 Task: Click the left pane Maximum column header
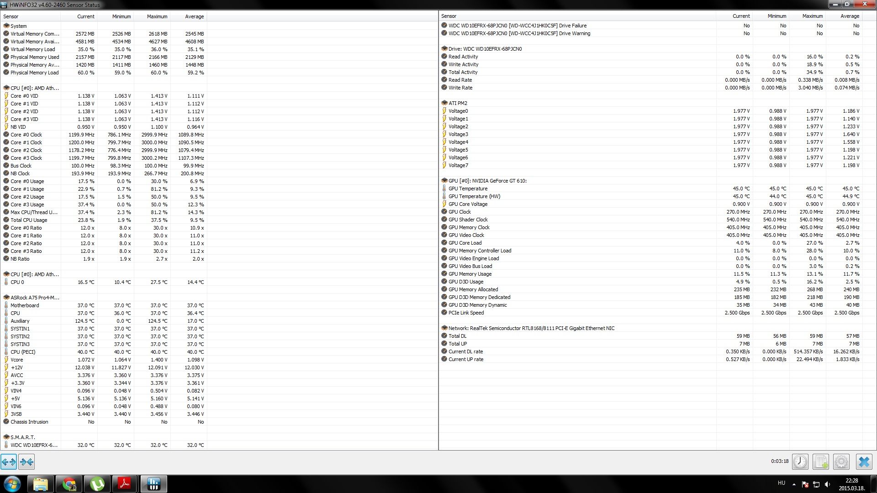pos(157,16)
